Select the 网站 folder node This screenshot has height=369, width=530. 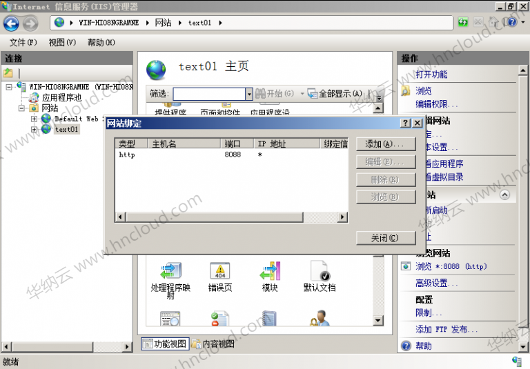[50, 108]
